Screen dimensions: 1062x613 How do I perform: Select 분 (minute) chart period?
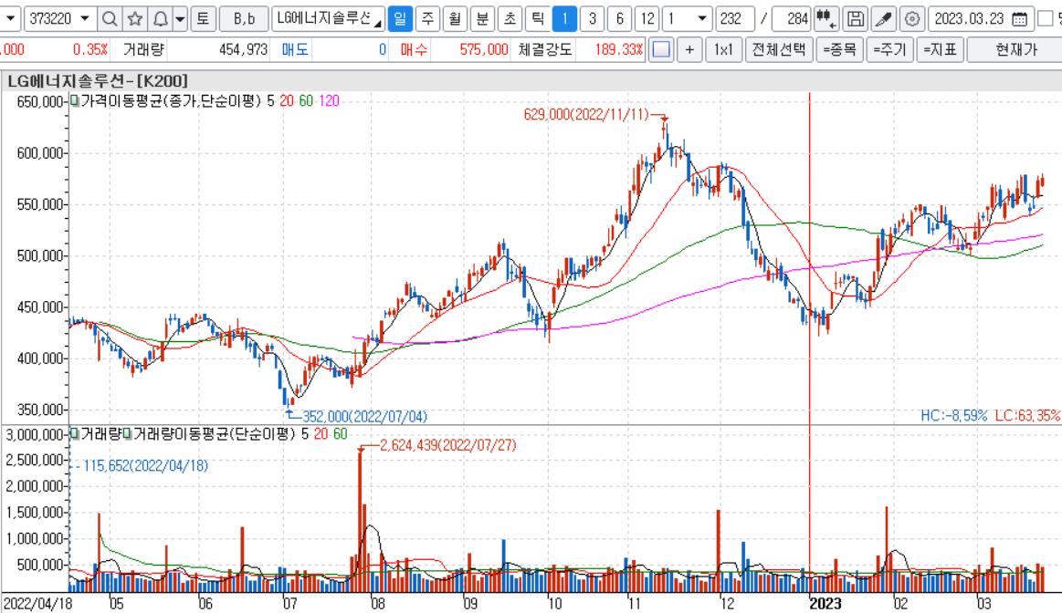coord(482,19)
